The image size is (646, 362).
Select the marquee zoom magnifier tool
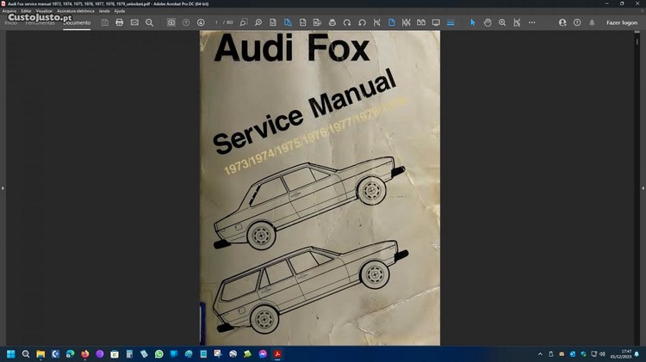pos(502,22)
